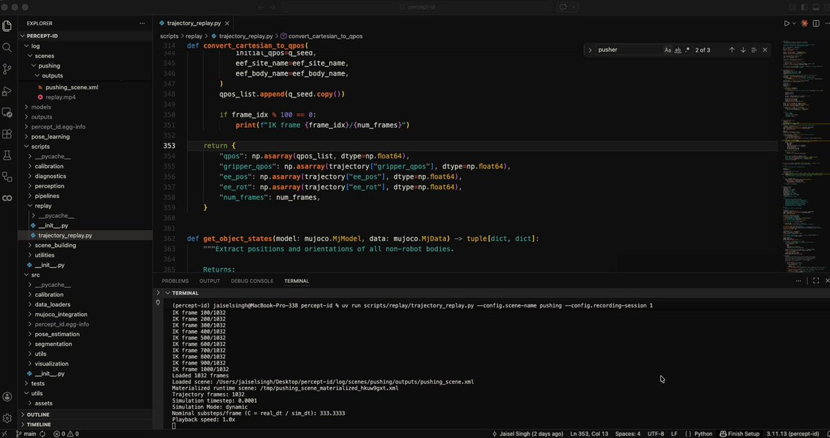Expand the models folder
This screenshot has width=830, height=438.
pos(41,107)
